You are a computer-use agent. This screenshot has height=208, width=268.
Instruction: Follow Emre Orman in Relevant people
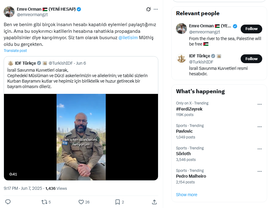[251, 29]
